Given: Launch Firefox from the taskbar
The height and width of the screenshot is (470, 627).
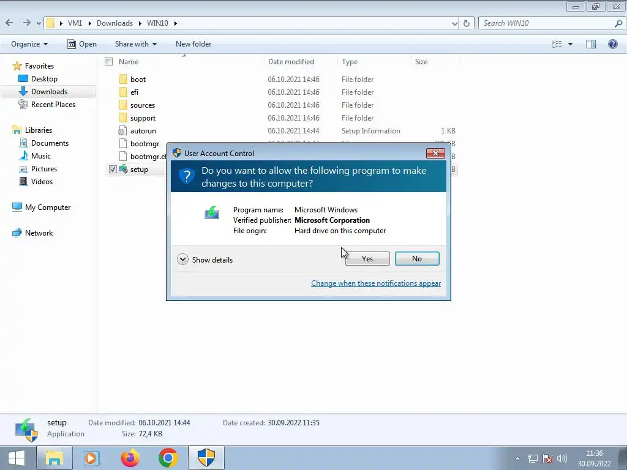Looking at the screenshot, I should [x=130, y=458].
